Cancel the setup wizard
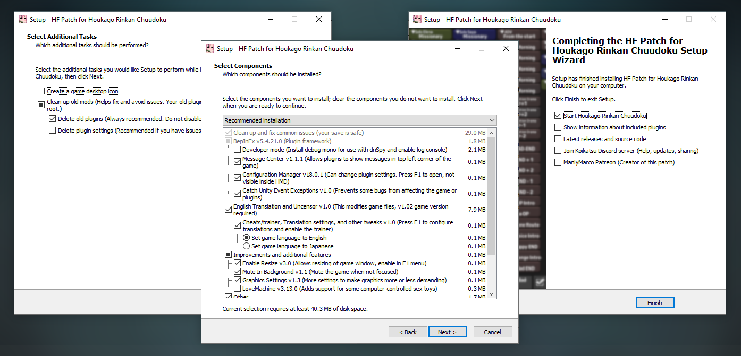This screenshot has height=356, width=741. 493,332
